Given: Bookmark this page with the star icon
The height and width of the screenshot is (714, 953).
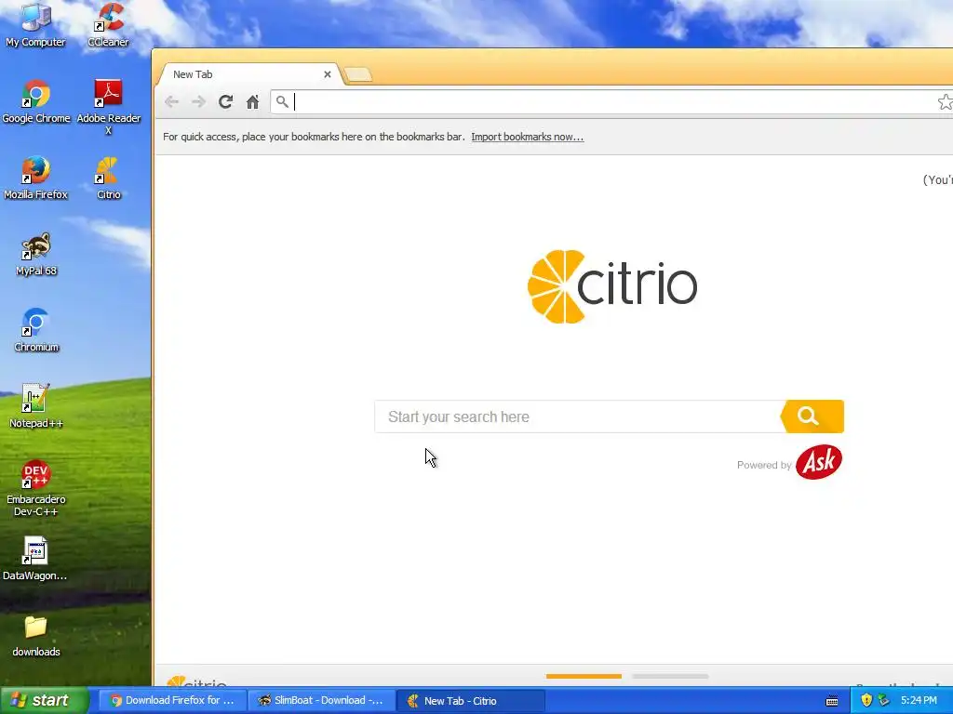Looking at the screenshot, I should click(946, 102).
